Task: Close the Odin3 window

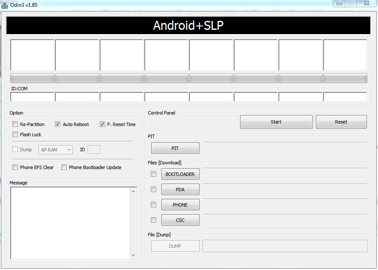Action: [x=367, y=3]
